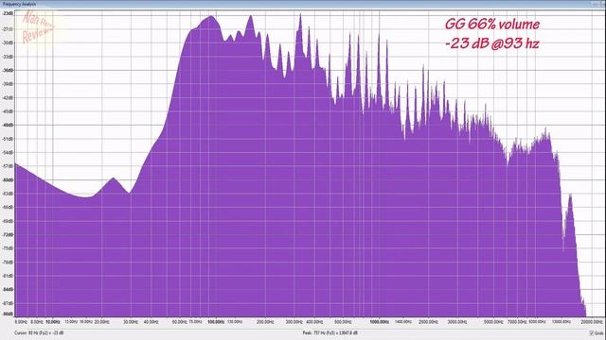
Task: Toggle the Grids checkbox
Action: tap(591, 332)
